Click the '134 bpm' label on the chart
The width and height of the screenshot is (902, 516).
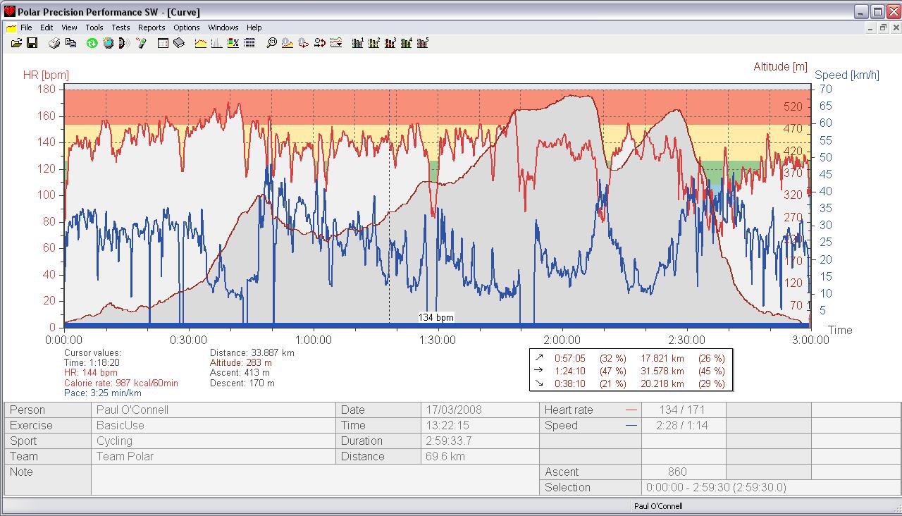click(436, 317)
